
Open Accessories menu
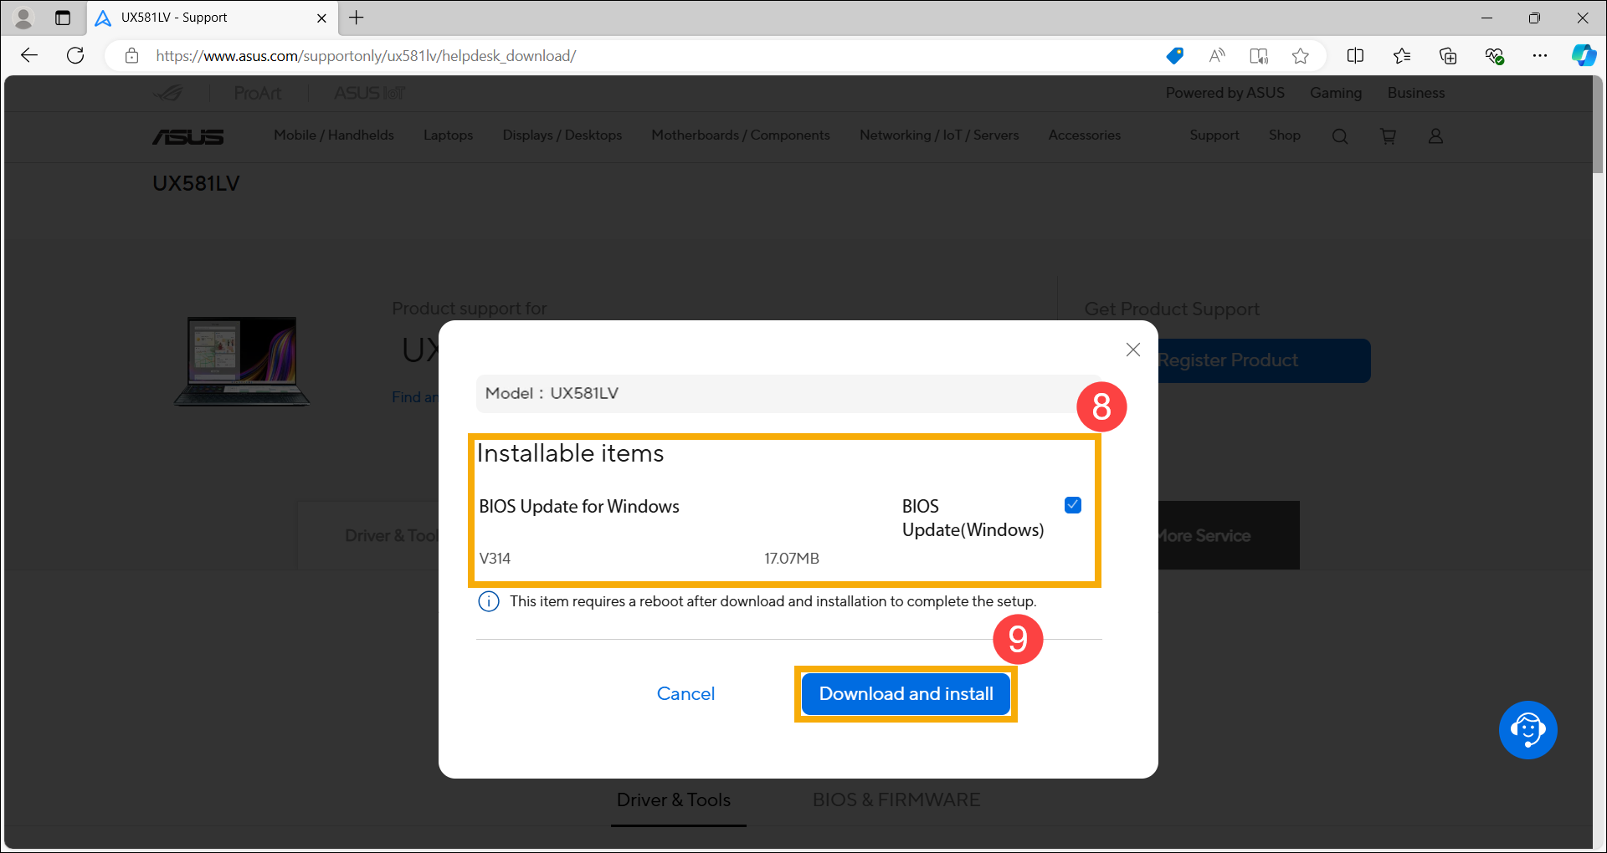(1084, 135)
